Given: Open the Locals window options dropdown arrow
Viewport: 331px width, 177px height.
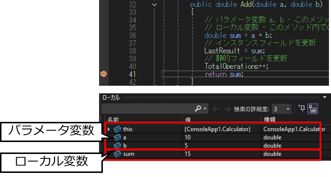Looking at the screenshot, I should (x=325, y=97).
